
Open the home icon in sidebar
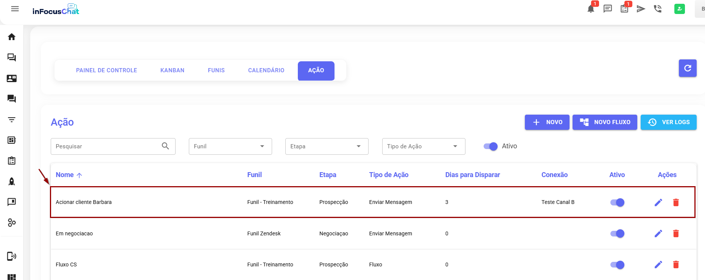(12, 37)
